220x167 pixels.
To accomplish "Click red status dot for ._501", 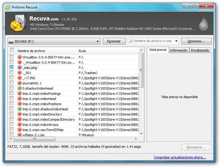I will coord(20,73).
